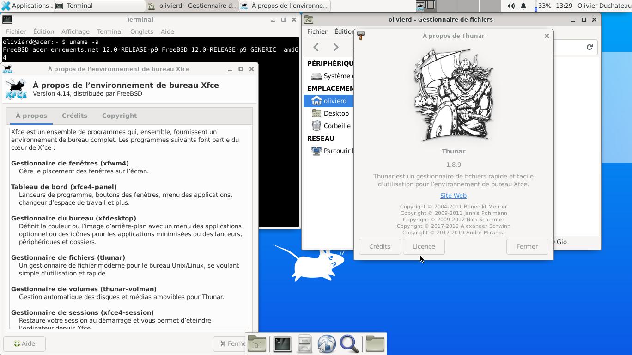
Task: Minimize the Xfce about window
Action: (x=230, y=69)
